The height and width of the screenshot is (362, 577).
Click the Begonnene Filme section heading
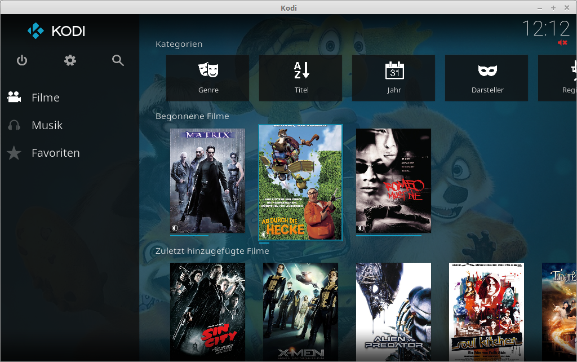(192, 116)
